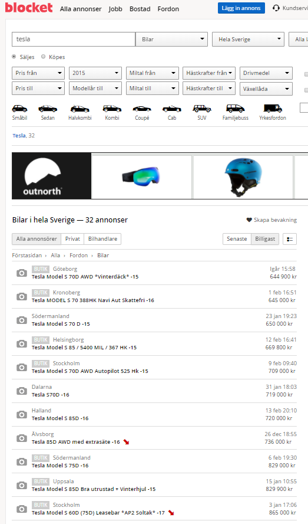308x524 pixels.
Task: Switch to the Alla annonsörer tab
Action: click(x=37, y=239)
